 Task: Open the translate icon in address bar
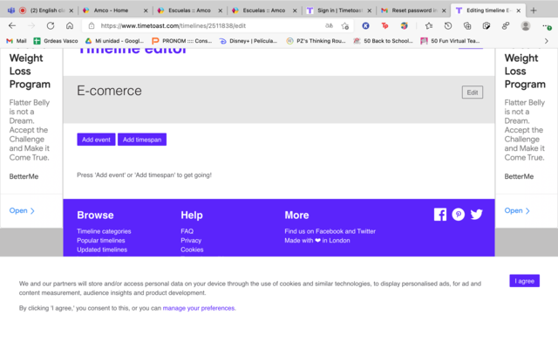(x=330, y=25)
